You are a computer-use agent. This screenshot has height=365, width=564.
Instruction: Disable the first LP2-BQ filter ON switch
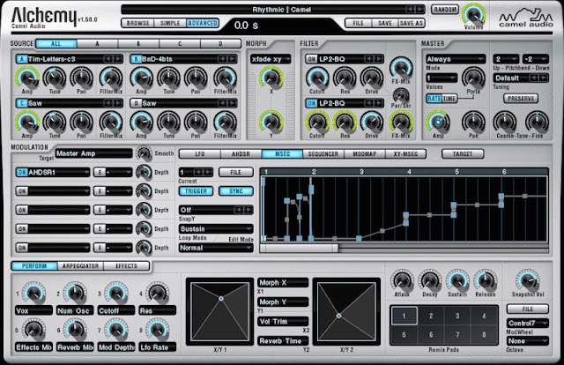tap(311, 59)
